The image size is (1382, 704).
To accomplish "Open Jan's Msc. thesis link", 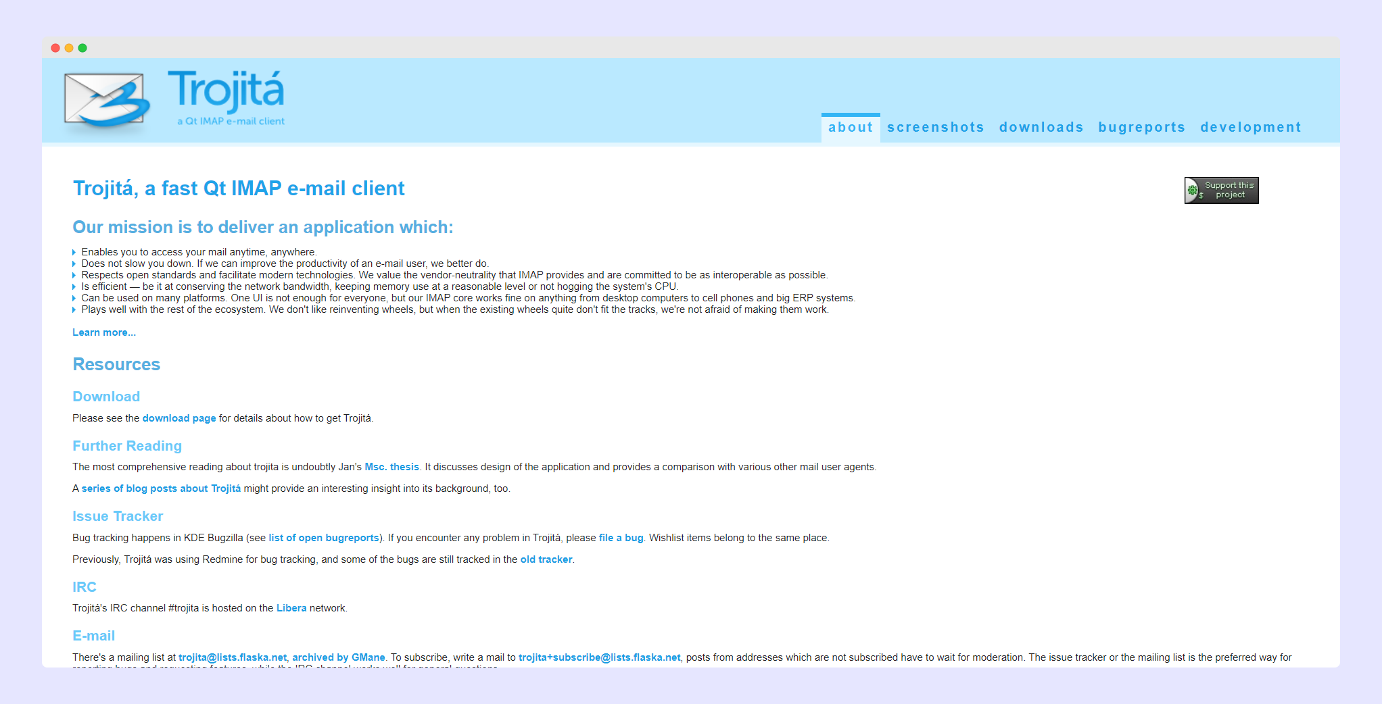I will [391, 466].
